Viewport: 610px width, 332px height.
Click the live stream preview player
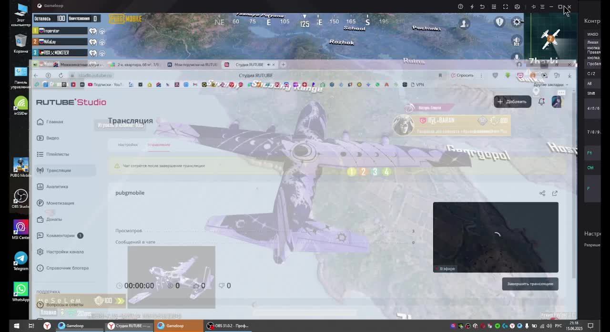point(496,237)
